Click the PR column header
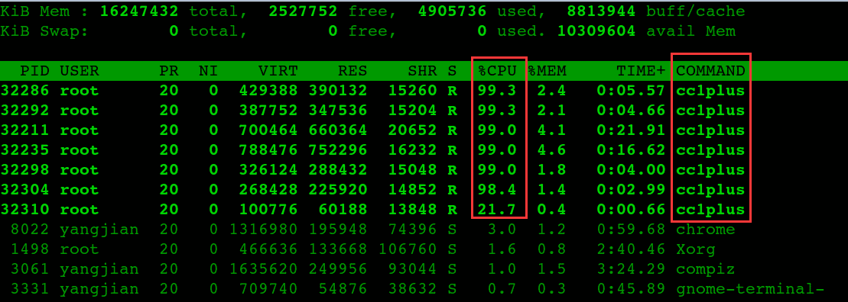Image resolution: width=848 pixels, height=302 pixels. 169,71
